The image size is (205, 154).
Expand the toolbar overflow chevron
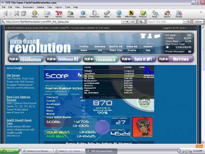click(201, 12)
